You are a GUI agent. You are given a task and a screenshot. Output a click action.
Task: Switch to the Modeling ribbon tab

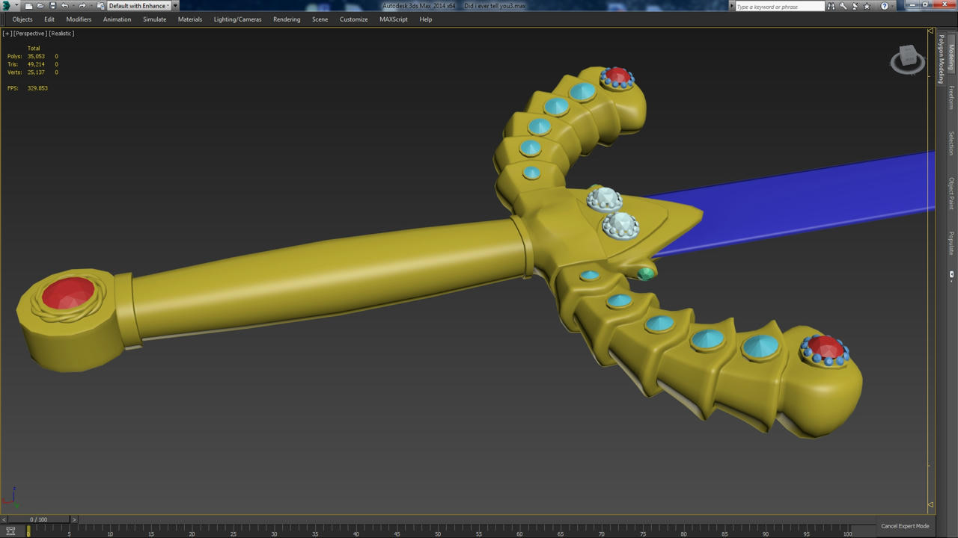click(x=951, y=57)
